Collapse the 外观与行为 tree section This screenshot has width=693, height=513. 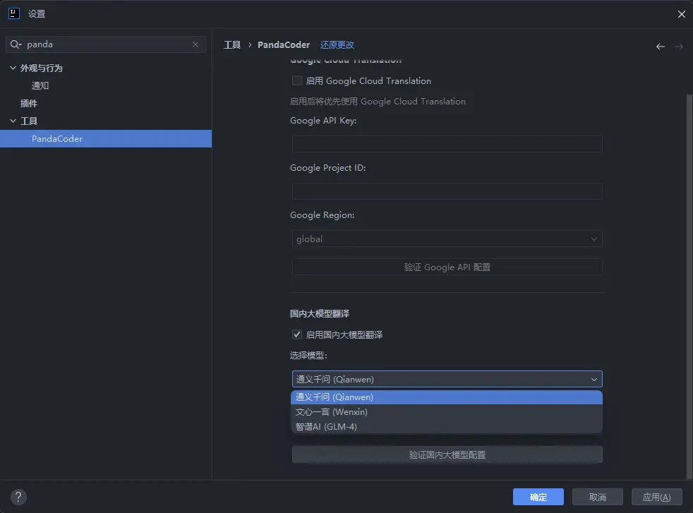coord(13,68)
